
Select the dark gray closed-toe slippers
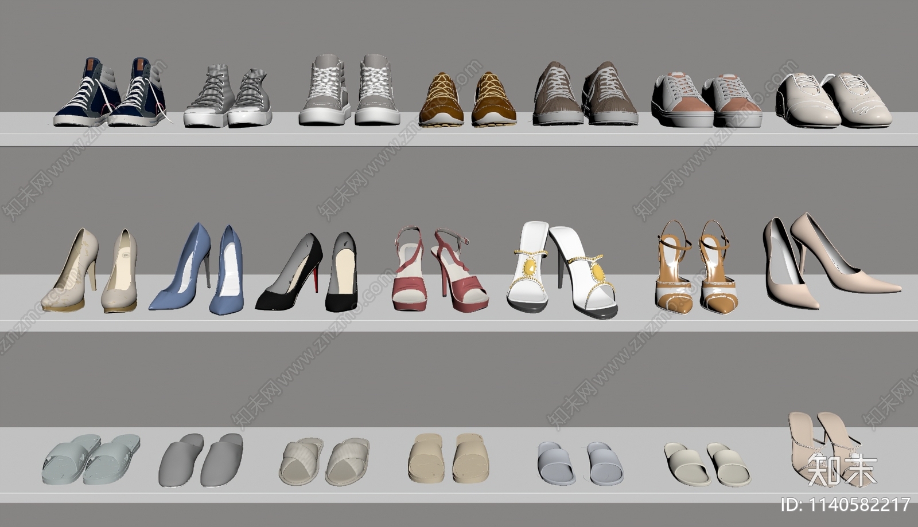(x=201, y=461)
